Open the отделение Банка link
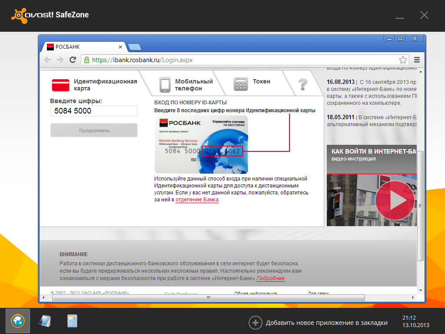Image resolution: width=445 pixels, height=334 pixels. coord(197,200)
